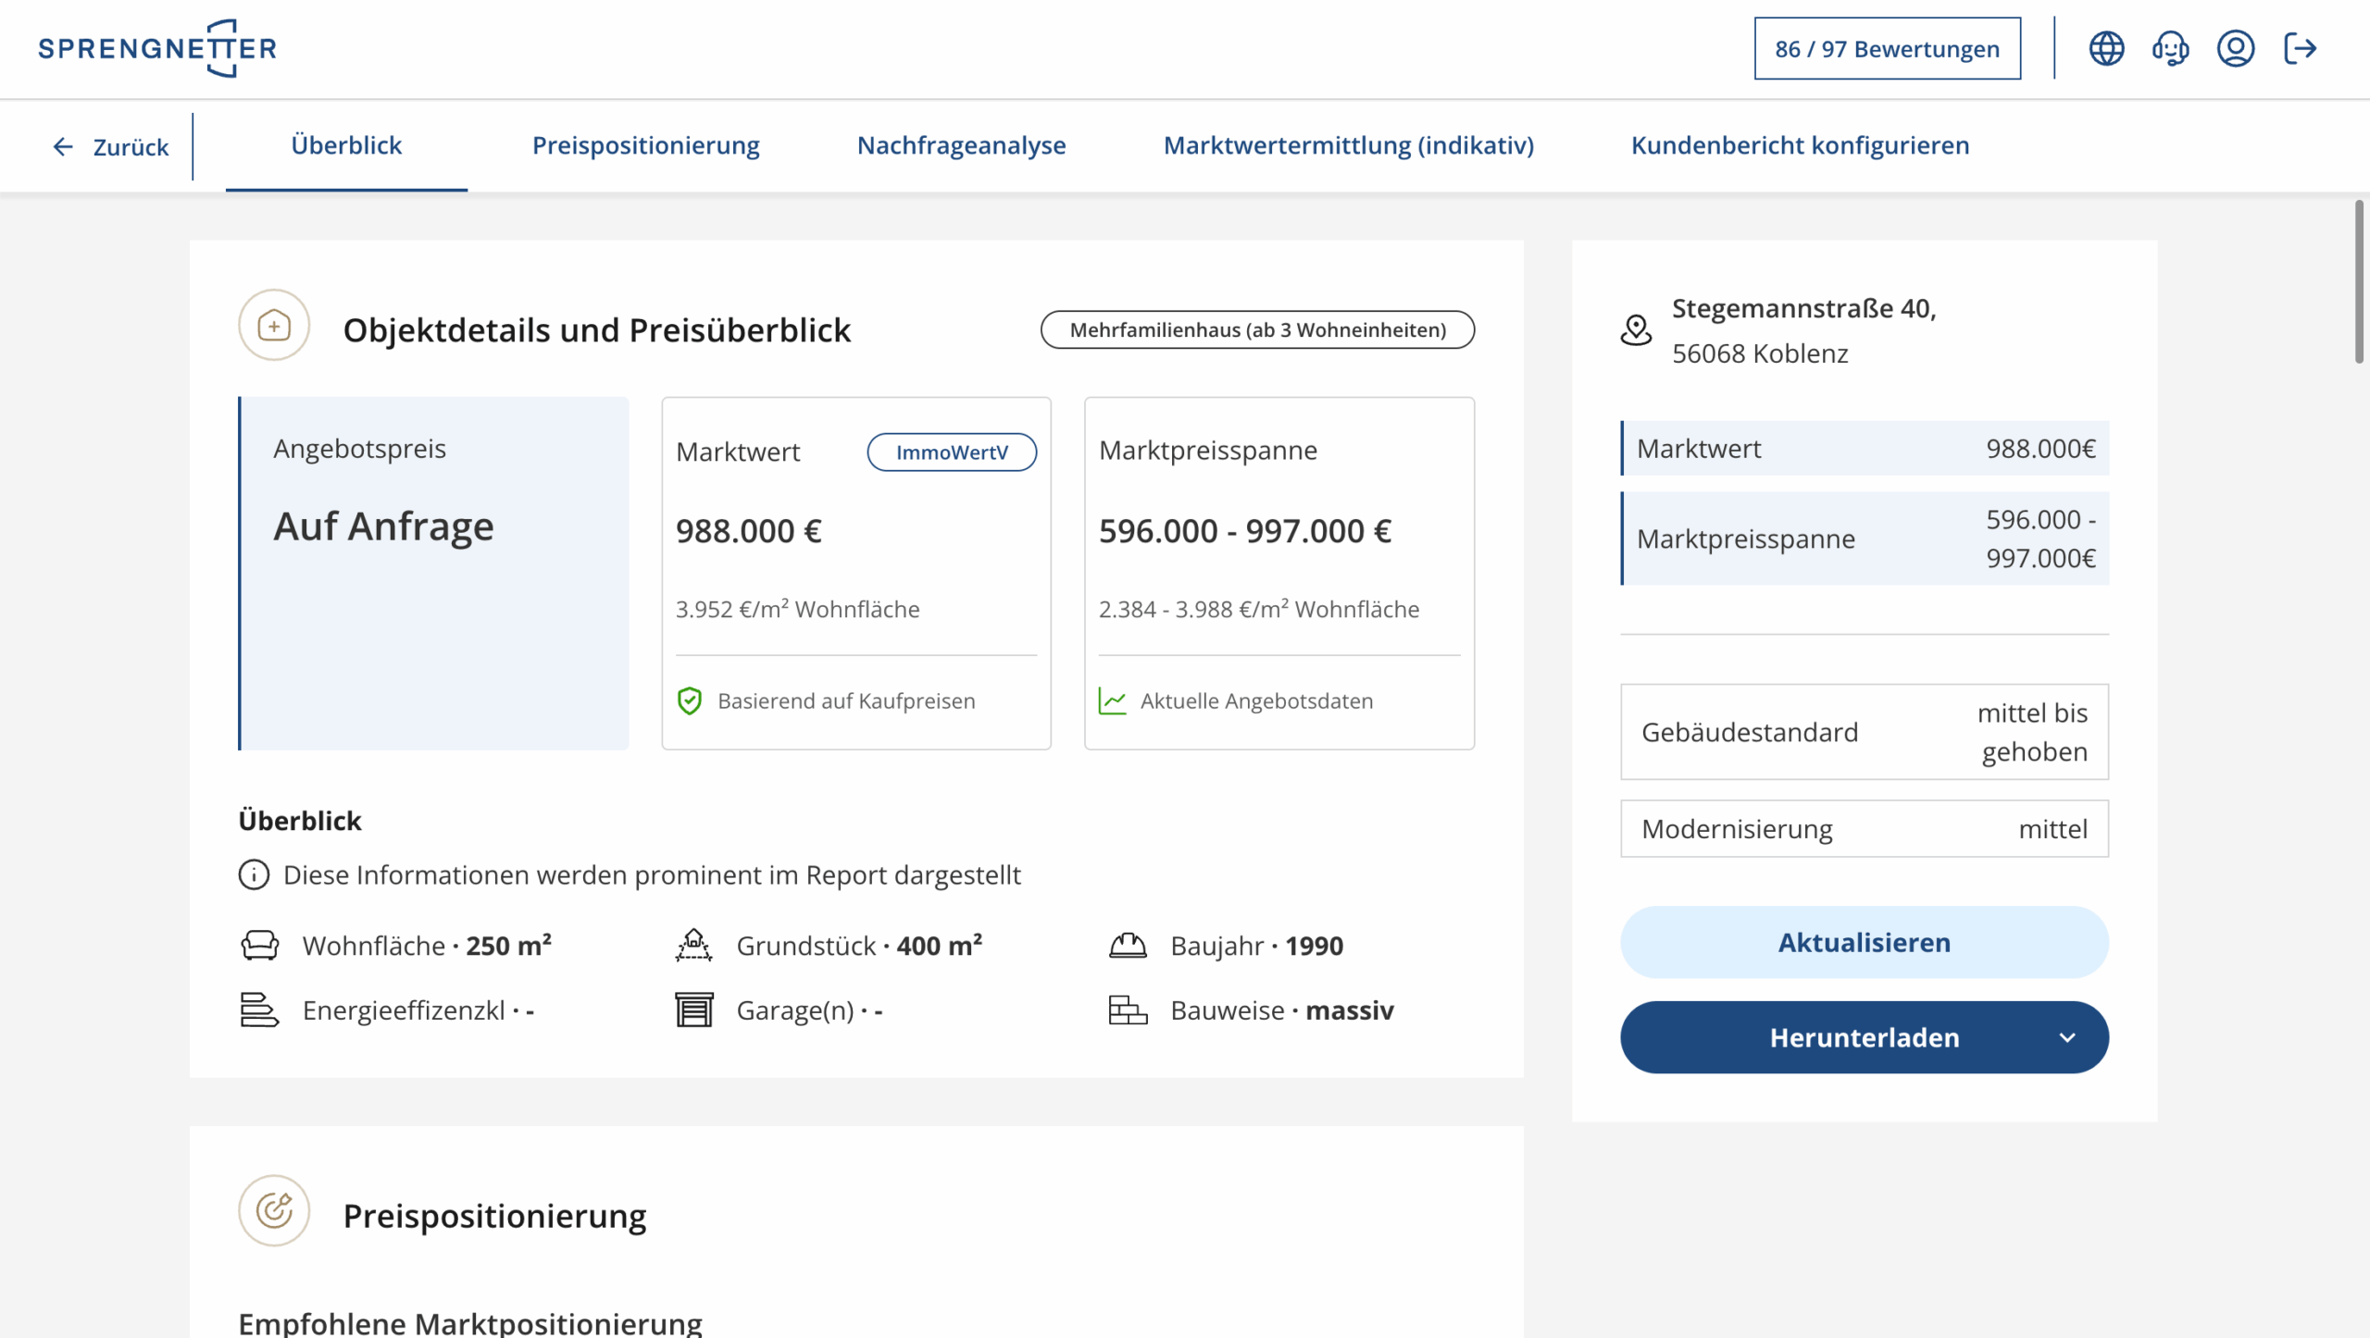Click the garage icon next to Garage(n)
Viewport: 2370px width, 1338px height.
[693, 1010]
